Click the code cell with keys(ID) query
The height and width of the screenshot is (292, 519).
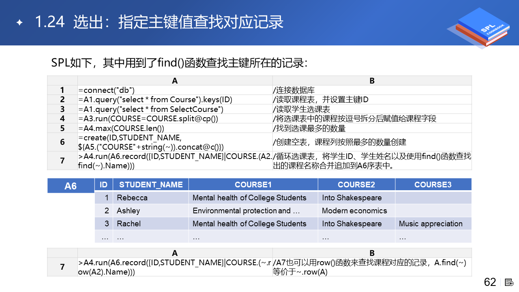pos(175,100)
